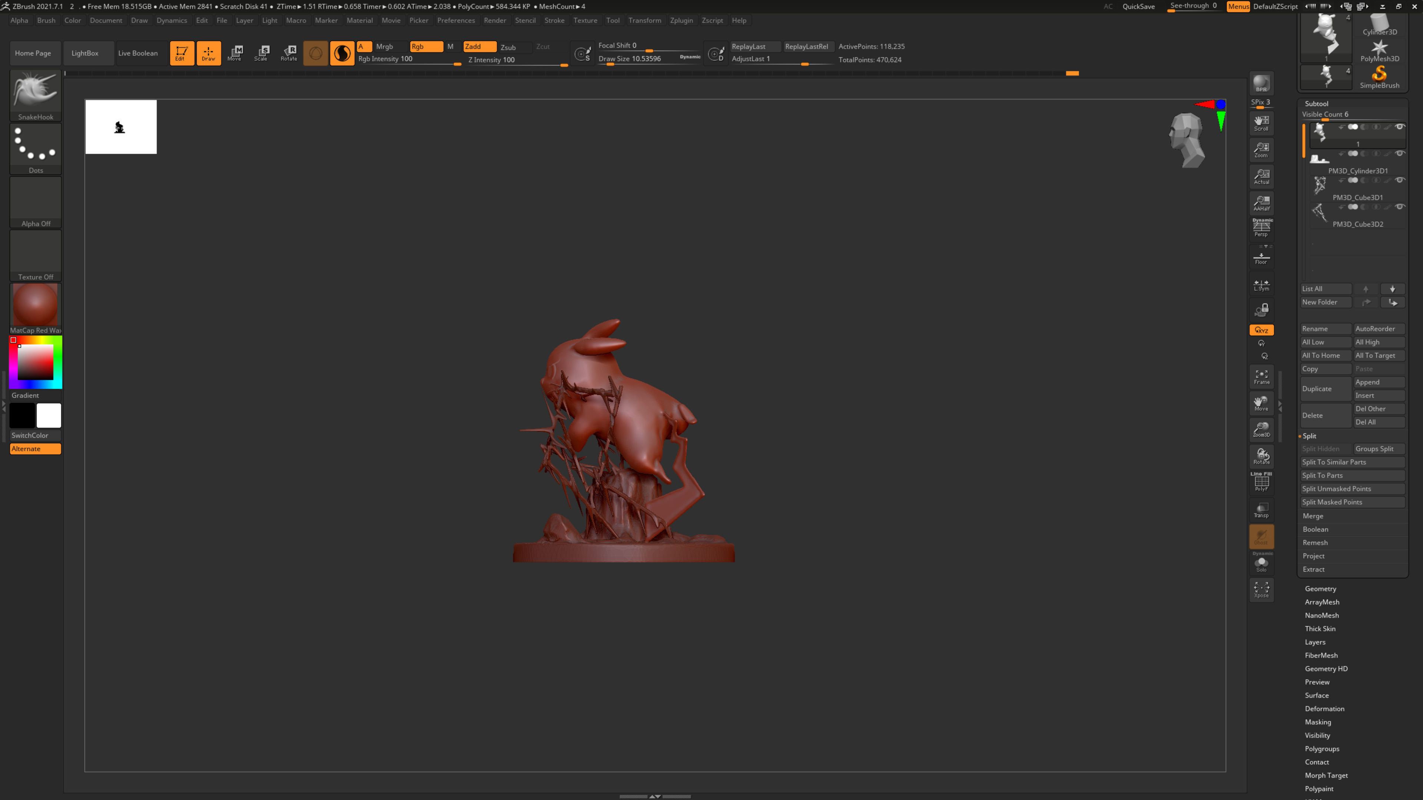Open the SnakeHook brush picker
This screenshot has height=800, width=1423.
click(35, 95)
